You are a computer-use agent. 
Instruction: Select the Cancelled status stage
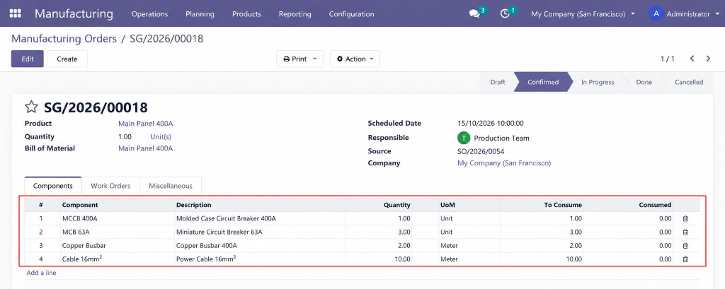pos(688,82)
